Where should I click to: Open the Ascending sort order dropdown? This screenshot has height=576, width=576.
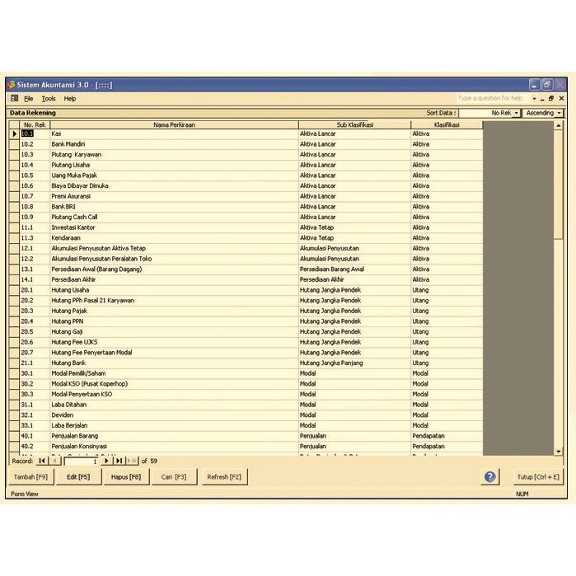coord(559,113)
